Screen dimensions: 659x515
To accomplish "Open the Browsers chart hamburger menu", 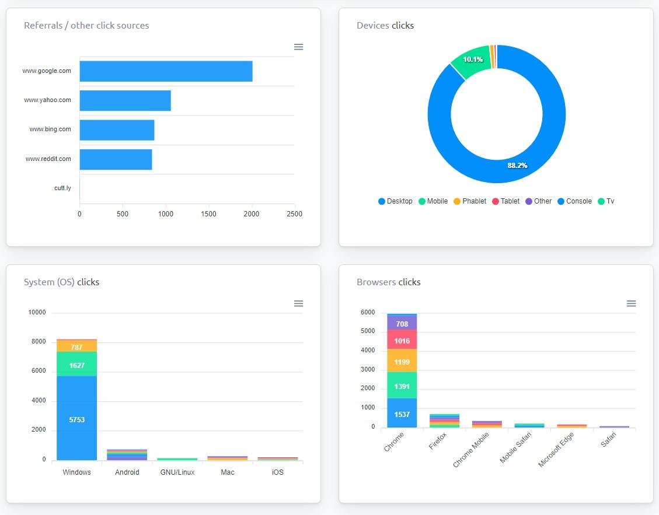I will pos(631,303).
